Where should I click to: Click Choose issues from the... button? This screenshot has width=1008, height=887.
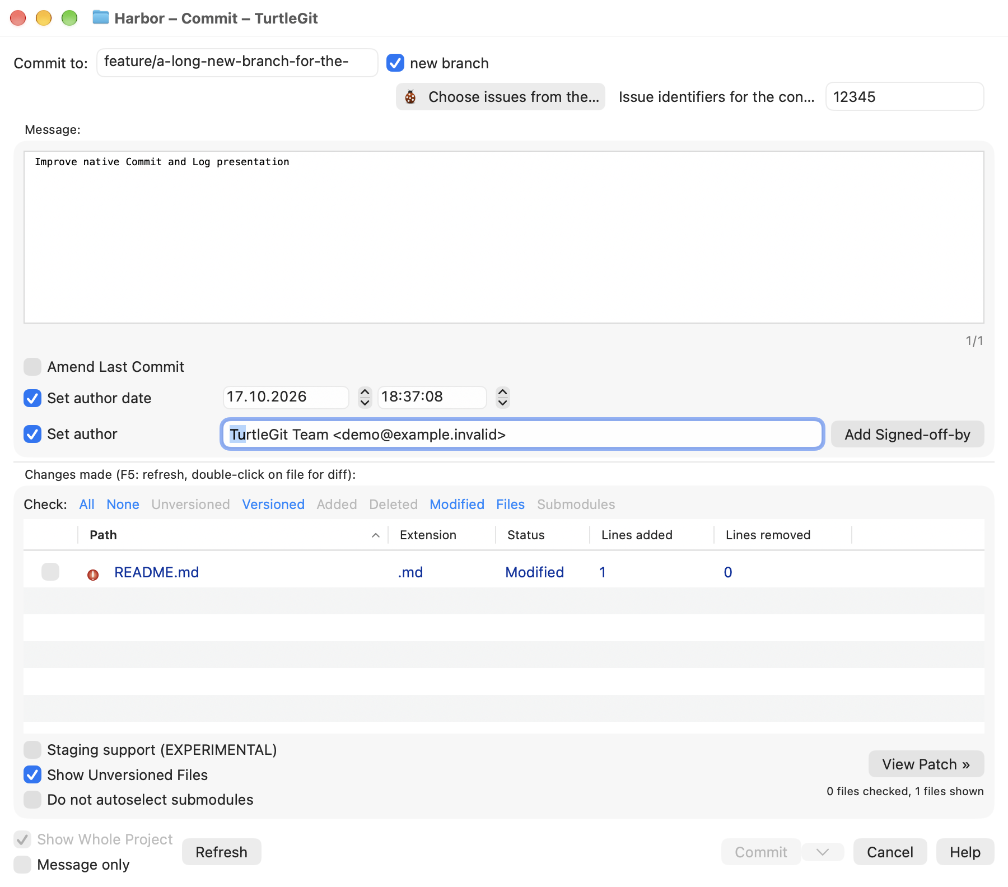(501, 97)
